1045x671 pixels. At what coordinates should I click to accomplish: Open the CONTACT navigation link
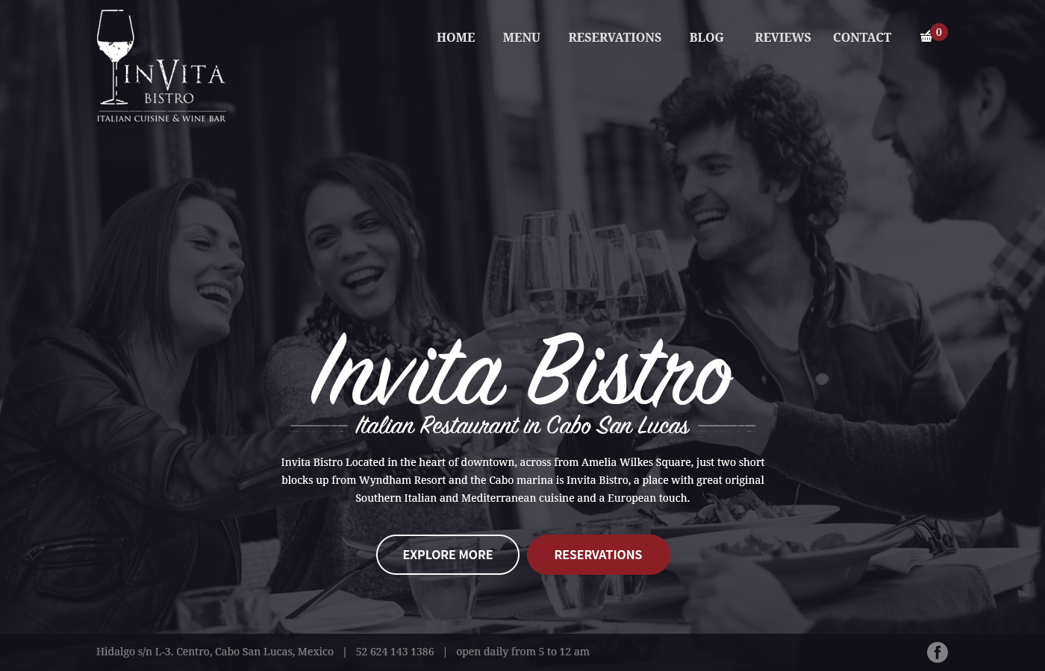pyautogui.click(x=862, y=37)
